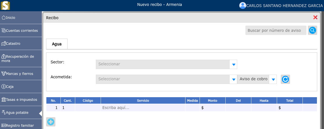
Task: Click the Cuentas corrientes coins icon
Action: click(x=3, y=31)
